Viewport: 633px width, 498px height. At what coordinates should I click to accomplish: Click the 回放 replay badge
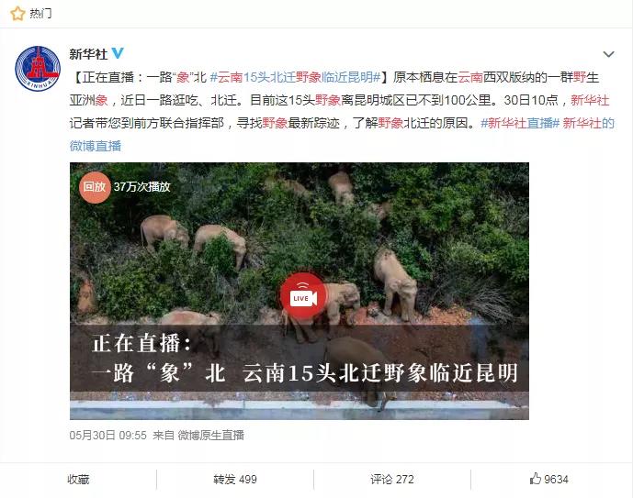[95, 187]
